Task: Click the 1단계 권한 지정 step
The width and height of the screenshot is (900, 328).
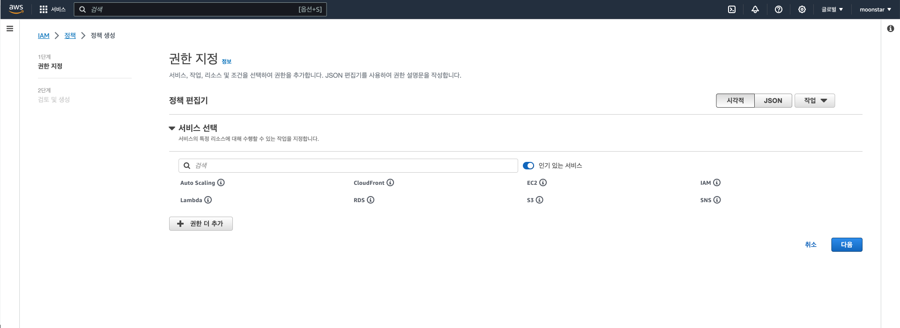Action: tap(50, 62)
